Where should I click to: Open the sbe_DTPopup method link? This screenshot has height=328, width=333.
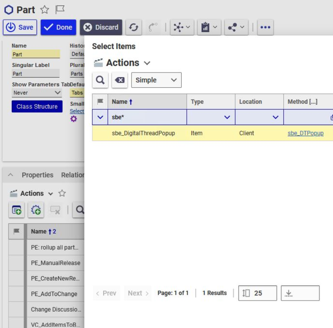coord(305,133)
